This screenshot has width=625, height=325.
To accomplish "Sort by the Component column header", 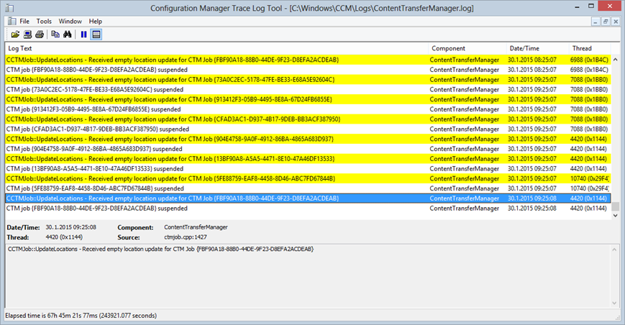I will click(x=467, y=48).
